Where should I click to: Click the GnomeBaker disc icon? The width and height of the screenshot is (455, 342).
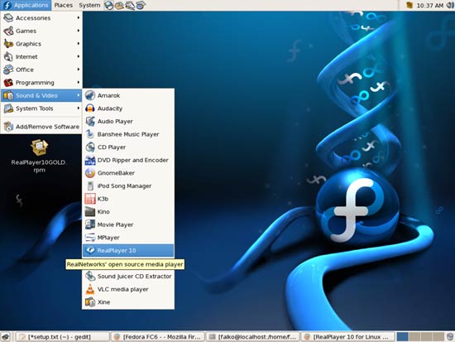point(90,173)
